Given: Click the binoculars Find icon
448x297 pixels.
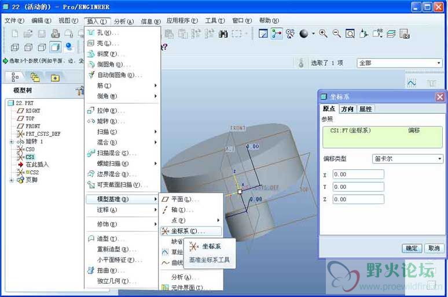Looking at the screenshot, I should pos(223,34).
